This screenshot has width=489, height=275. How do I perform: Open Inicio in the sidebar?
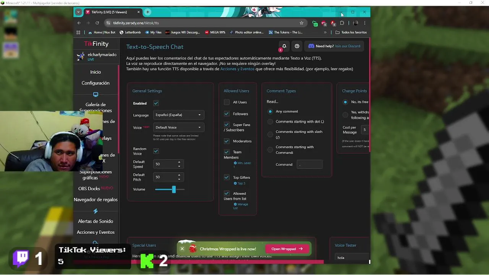click(96, 72)
